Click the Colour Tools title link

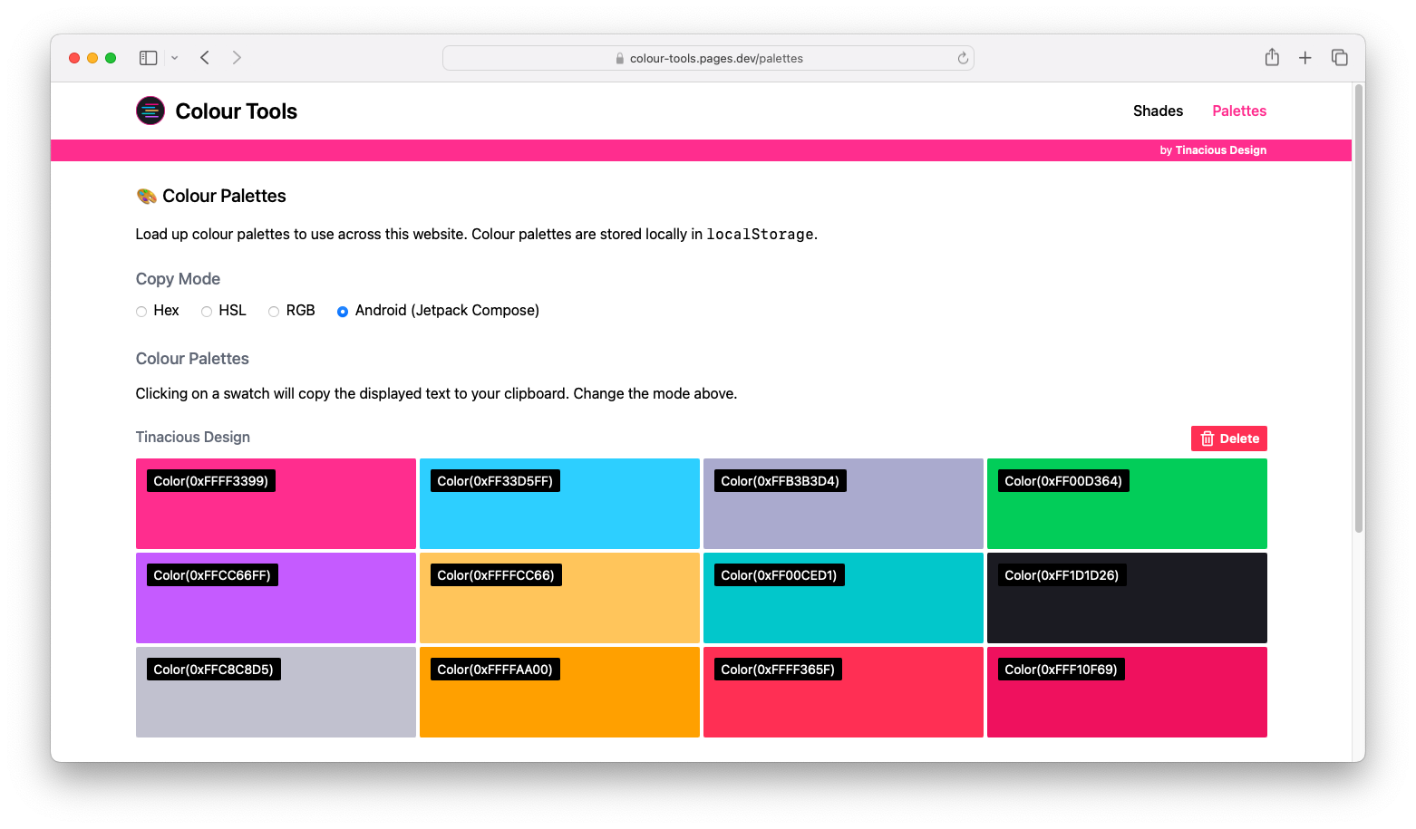[x=237, y=111]
